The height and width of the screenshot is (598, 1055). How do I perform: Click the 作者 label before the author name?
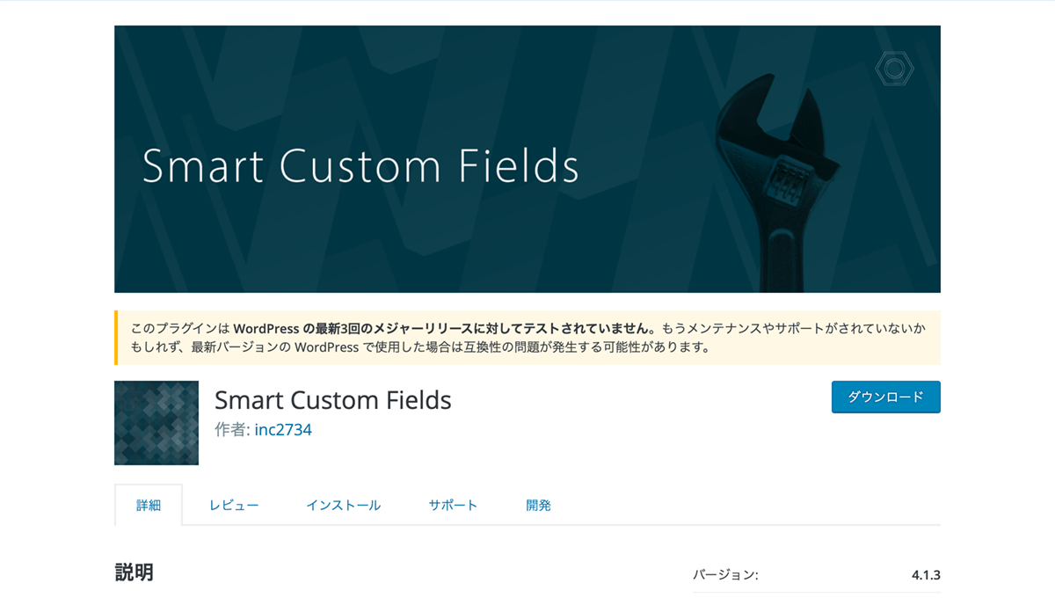[232, 430]
